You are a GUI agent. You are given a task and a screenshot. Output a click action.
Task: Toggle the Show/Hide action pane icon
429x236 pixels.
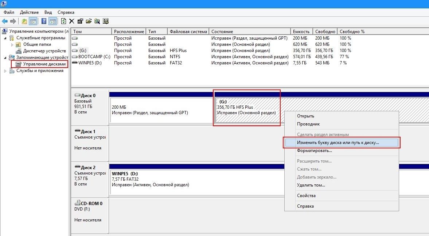[52, 21]
